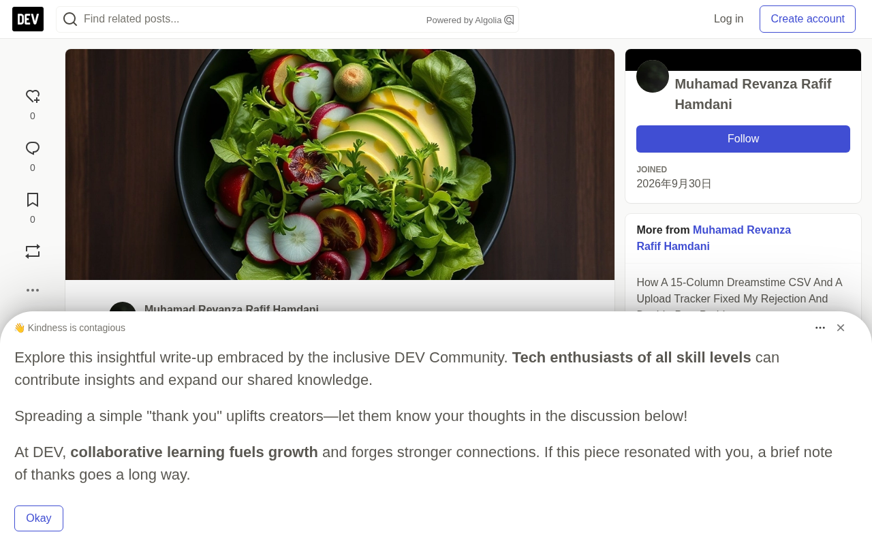Screen dimensions: 872x545
Task: Save post with the bookmark icon
Action: click(33, 200)
